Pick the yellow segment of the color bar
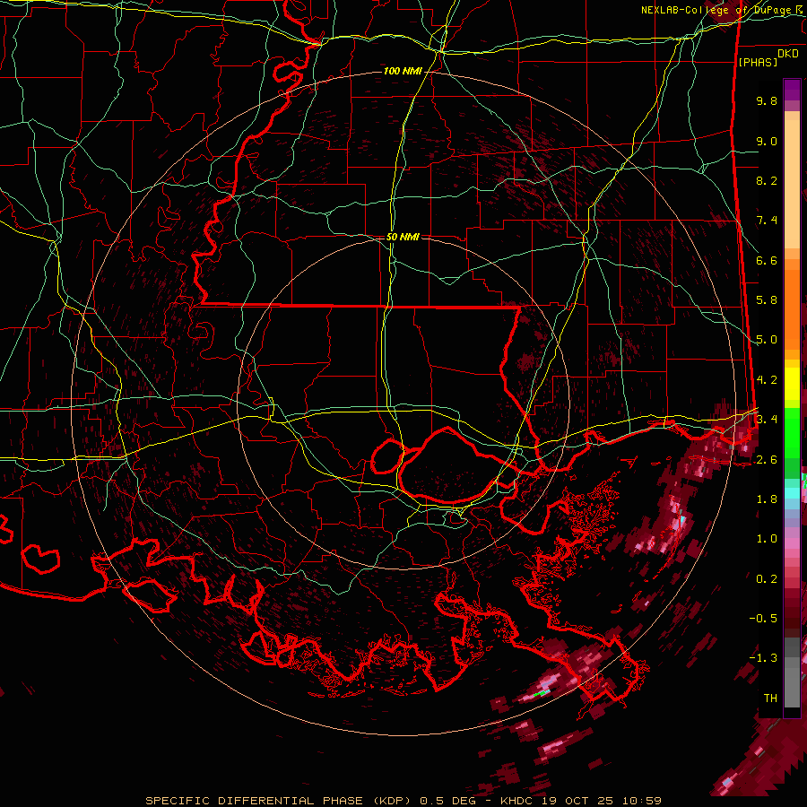This screenshot has width=807, height=807. click(792, 384)
